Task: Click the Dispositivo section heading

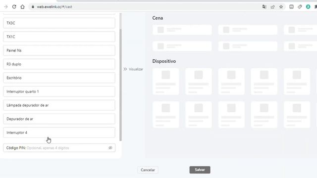Action: (x=164, y=61)
